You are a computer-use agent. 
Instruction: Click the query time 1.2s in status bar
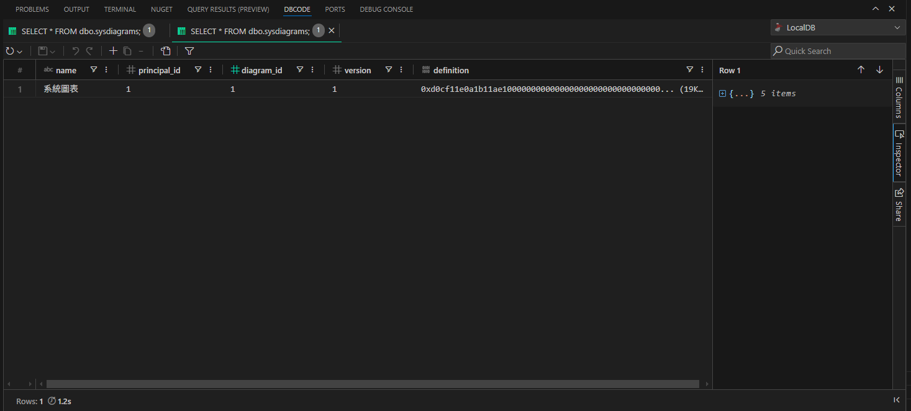(60, 401)
